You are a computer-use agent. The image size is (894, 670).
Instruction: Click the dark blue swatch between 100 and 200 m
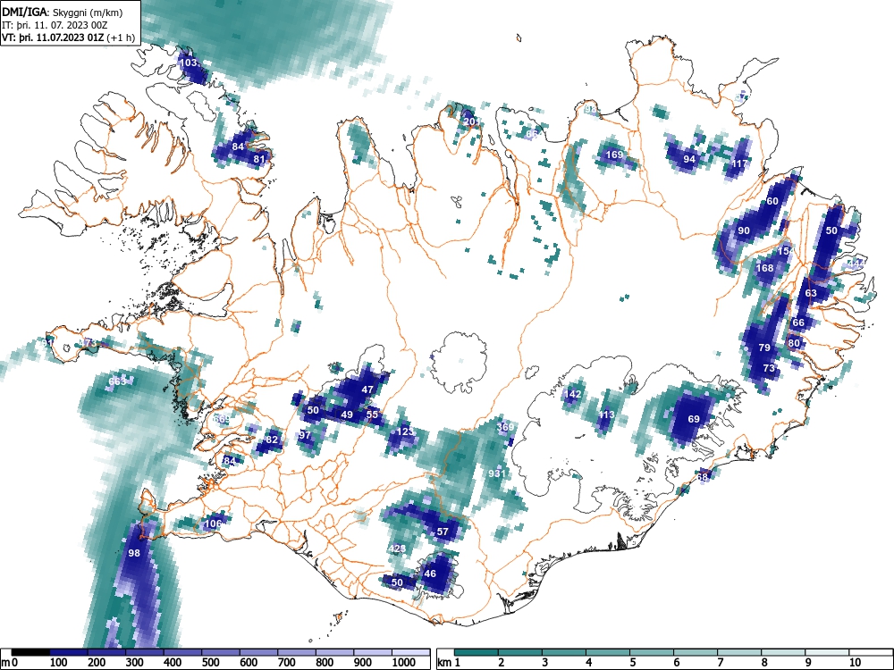[x=69, y=652]
